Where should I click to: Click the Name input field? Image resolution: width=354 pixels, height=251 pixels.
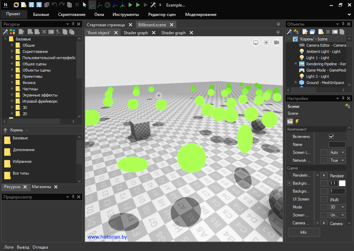point(337,145)
